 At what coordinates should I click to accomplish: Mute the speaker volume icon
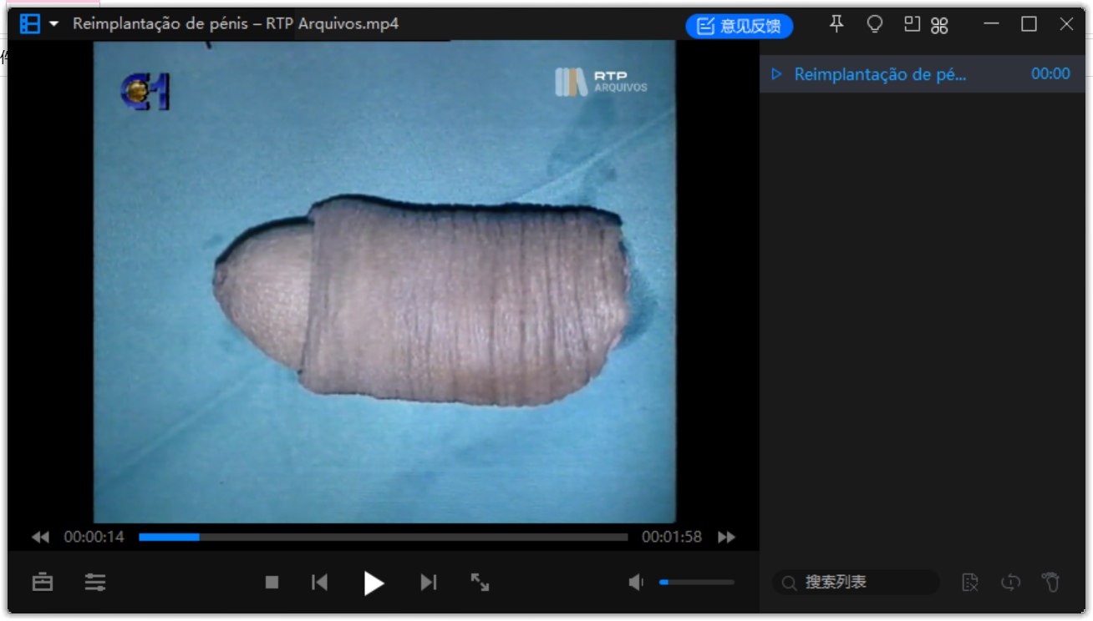tap(637, 582)
